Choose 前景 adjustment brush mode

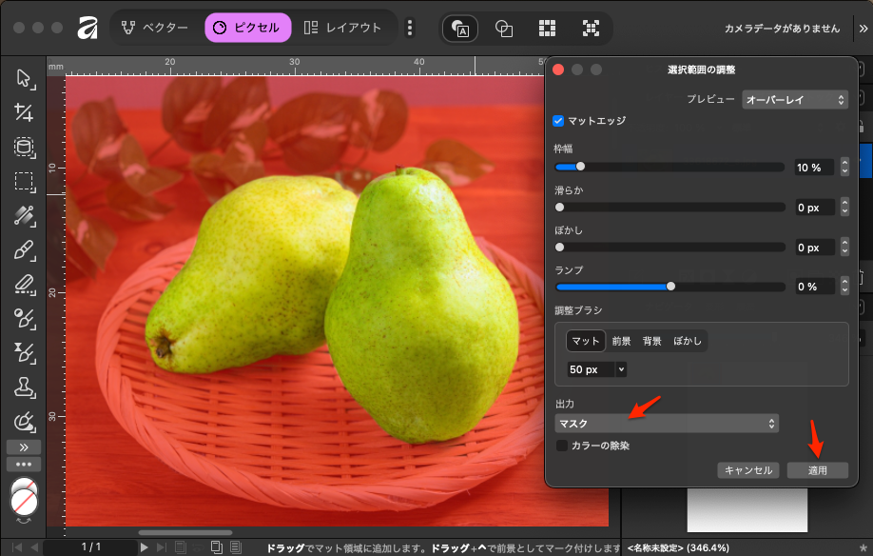[x=621, y=341]
